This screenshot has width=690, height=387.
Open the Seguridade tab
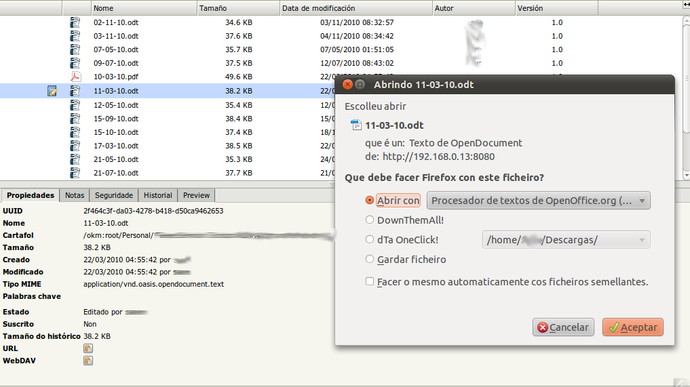pyautogui.click(x=113, y=195)
